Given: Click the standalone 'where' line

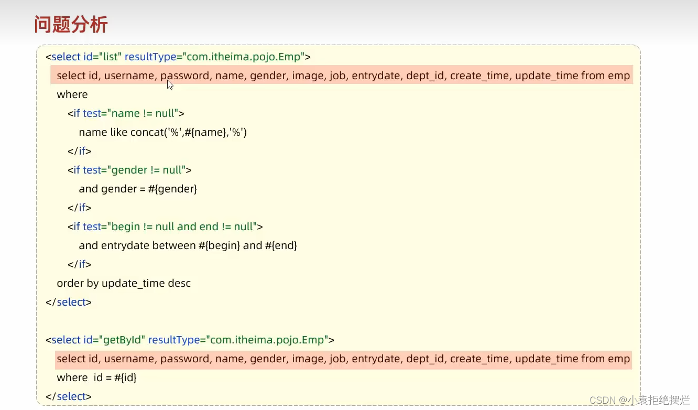Looking at the screenshot, I should click(72, 94).
